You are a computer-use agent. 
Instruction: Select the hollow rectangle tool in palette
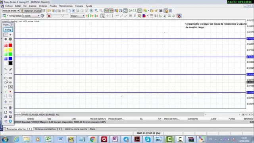[6, 78]
